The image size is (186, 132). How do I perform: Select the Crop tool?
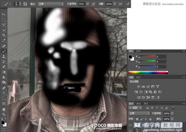pyautogui.click(x=4, y=35)
